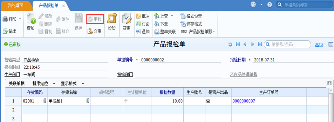Click 整单关联 linked documents icon
Screen dimensions: 334x122
[x=157, y=32]
